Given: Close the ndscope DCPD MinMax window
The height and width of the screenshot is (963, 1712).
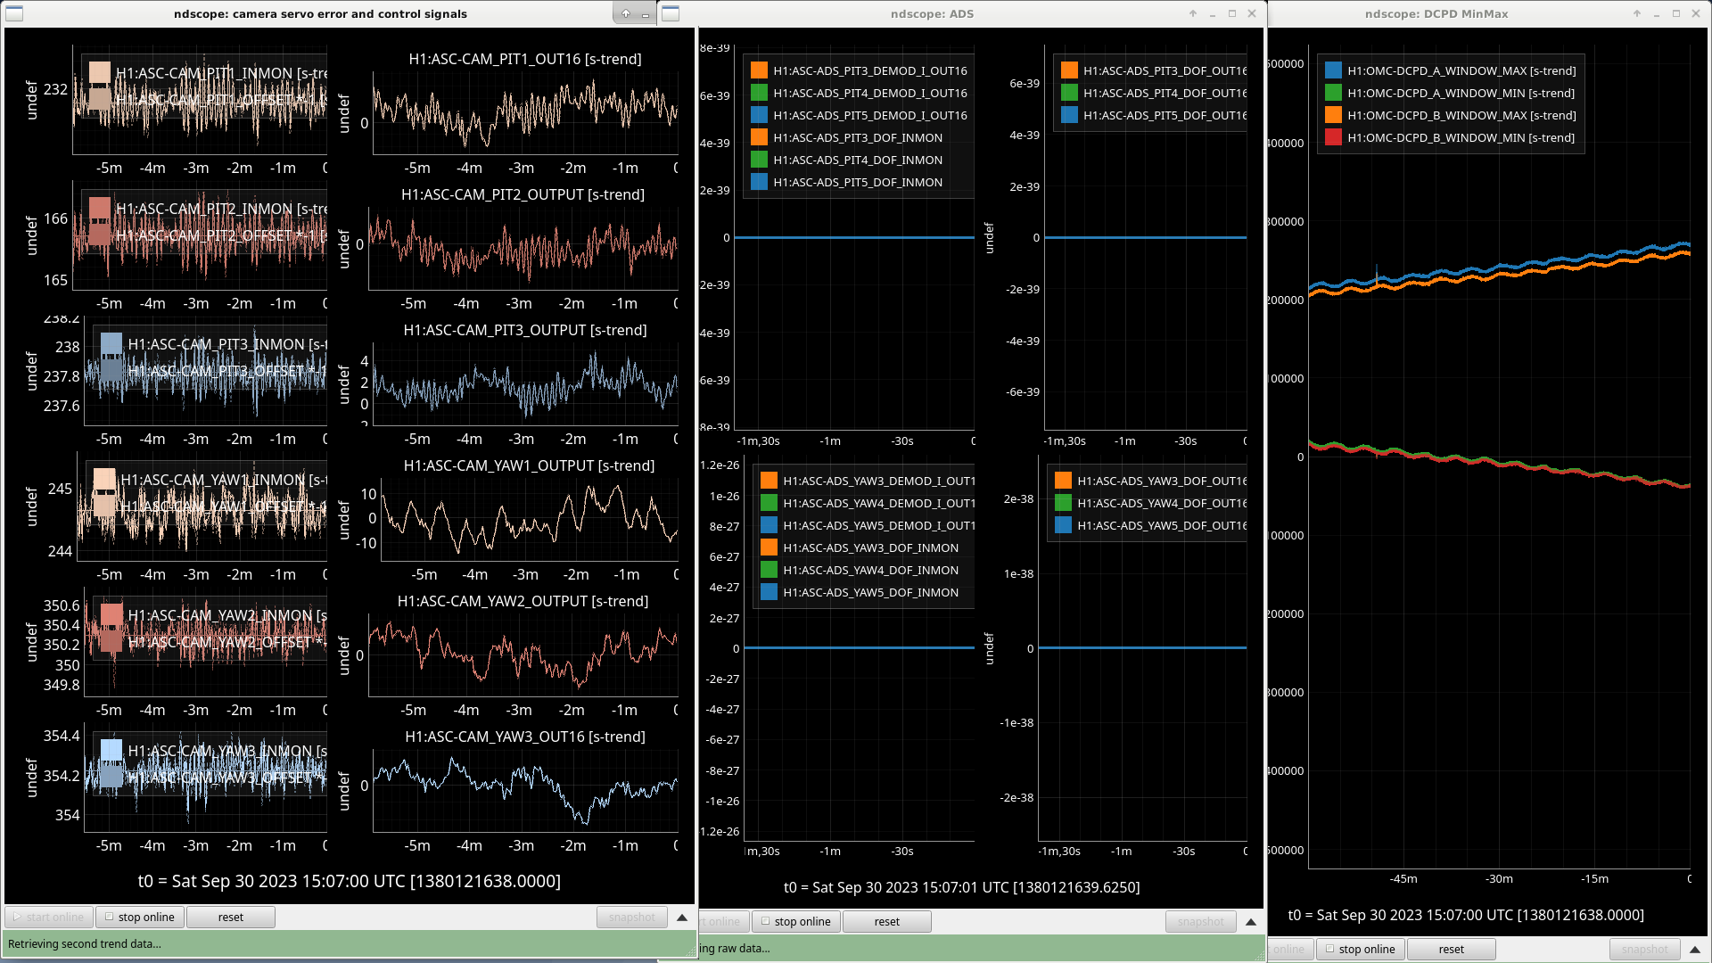Looking at the screenshot, I should click(x=1696, y=13).
